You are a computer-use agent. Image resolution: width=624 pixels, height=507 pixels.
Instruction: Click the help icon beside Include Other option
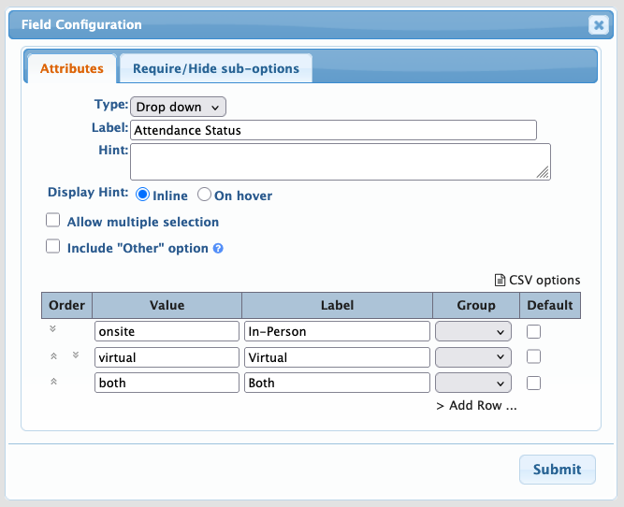click(x=218, y=249)
